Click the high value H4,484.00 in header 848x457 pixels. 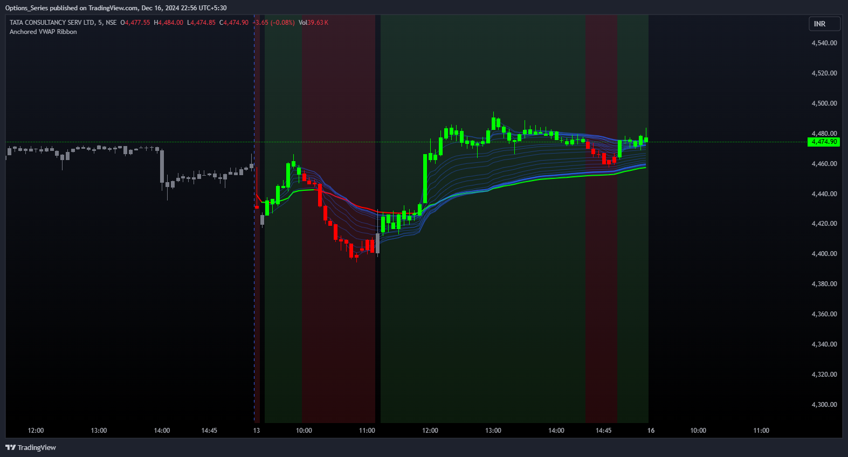pos(169,23)
